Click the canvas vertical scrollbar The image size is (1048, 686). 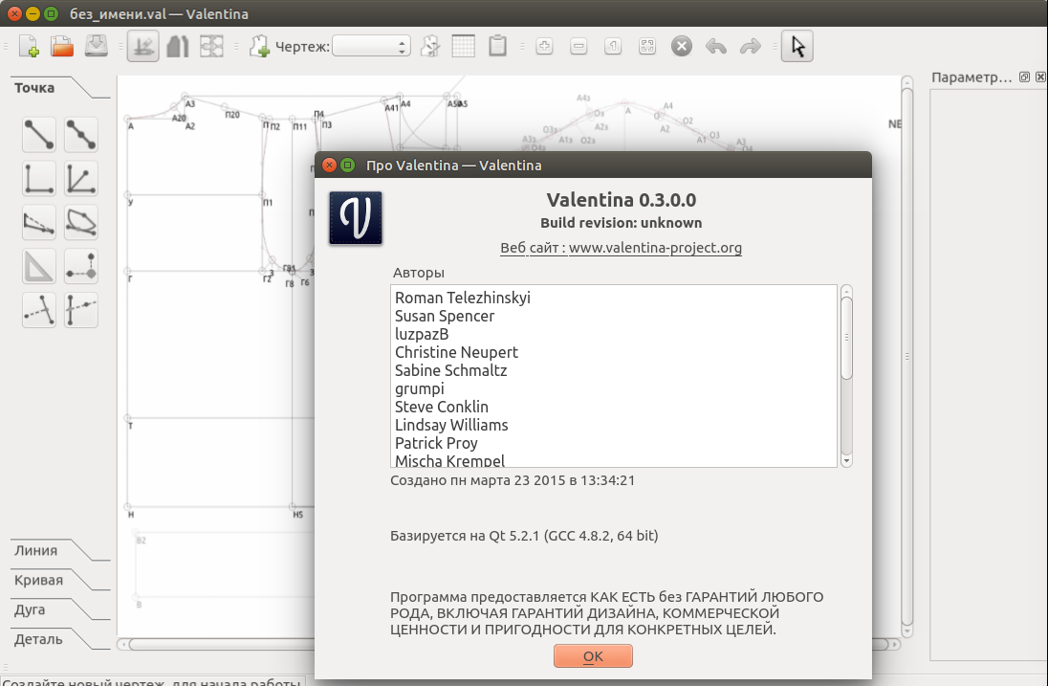[x=907, y=356]
